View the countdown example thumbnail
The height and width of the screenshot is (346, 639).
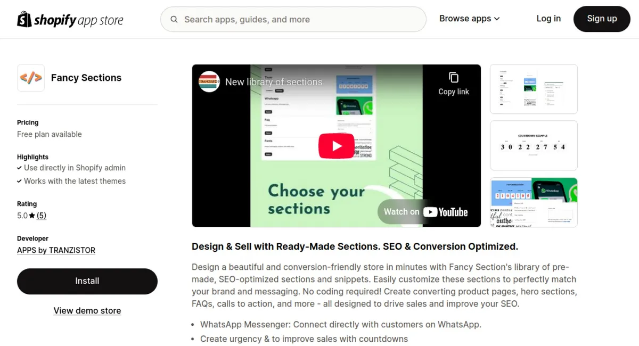pyautogui.click(x=534, y=145)
